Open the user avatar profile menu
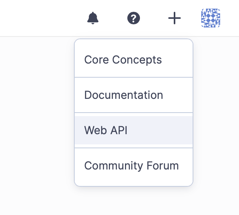The image size is (239, 215). pos(210,18)
